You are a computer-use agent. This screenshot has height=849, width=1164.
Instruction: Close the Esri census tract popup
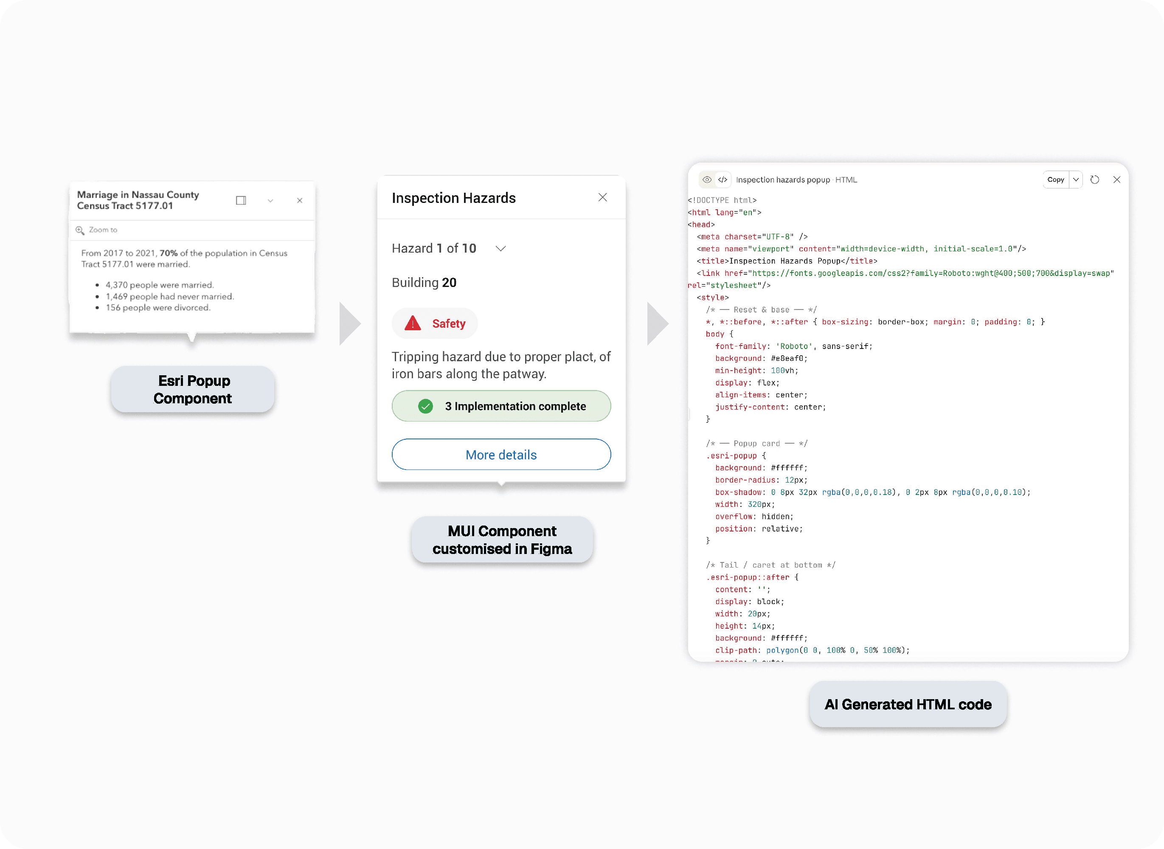[x=300, y=200]
